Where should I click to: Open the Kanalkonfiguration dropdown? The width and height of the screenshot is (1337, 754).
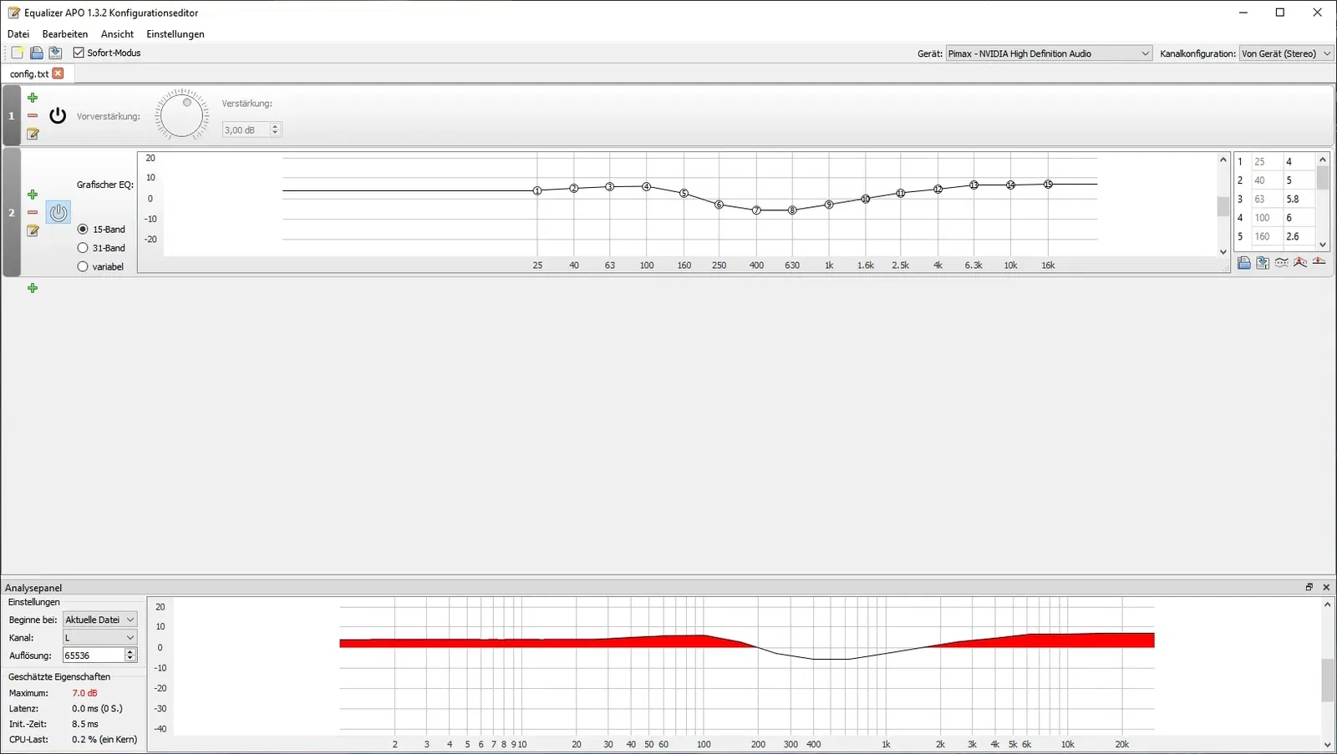tap(1287, 53)
